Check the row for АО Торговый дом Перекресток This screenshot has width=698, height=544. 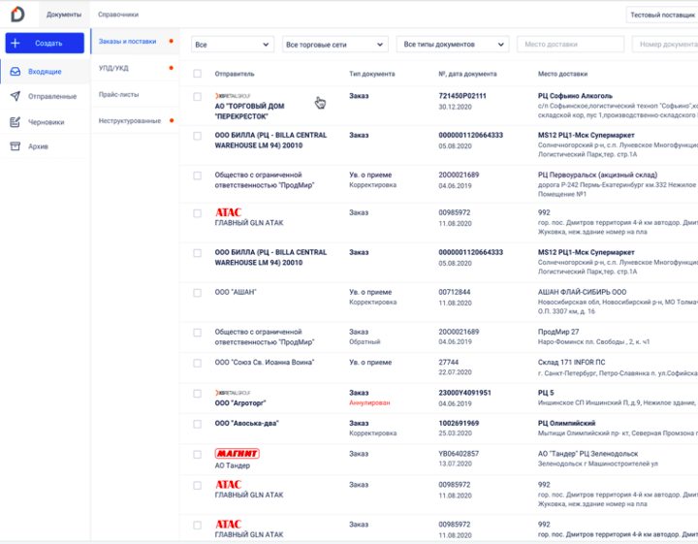pos(197,97)
